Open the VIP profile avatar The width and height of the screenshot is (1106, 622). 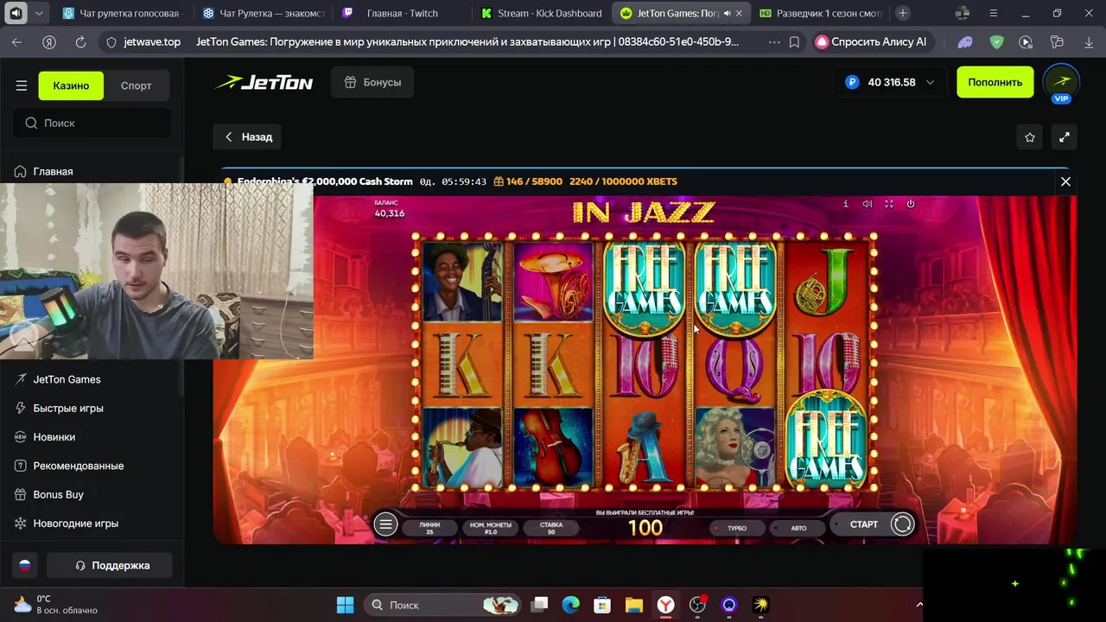point(1061,82)
